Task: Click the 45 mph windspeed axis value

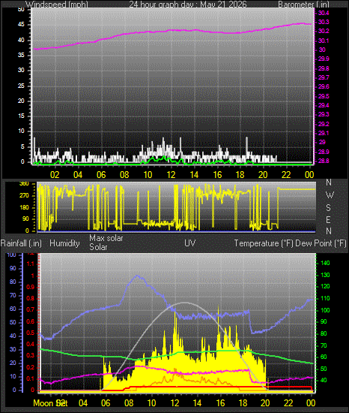Action: [x=21, y=25]
